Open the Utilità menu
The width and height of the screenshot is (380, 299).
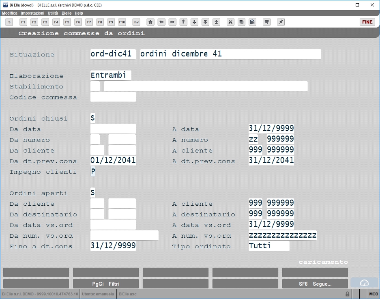(x=53, y=13)
